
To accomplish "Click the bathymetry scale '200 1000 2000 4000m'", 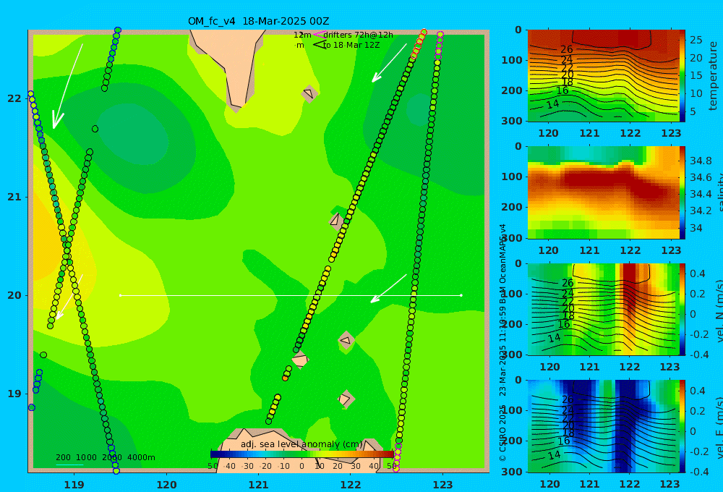I will click(105, 457).
